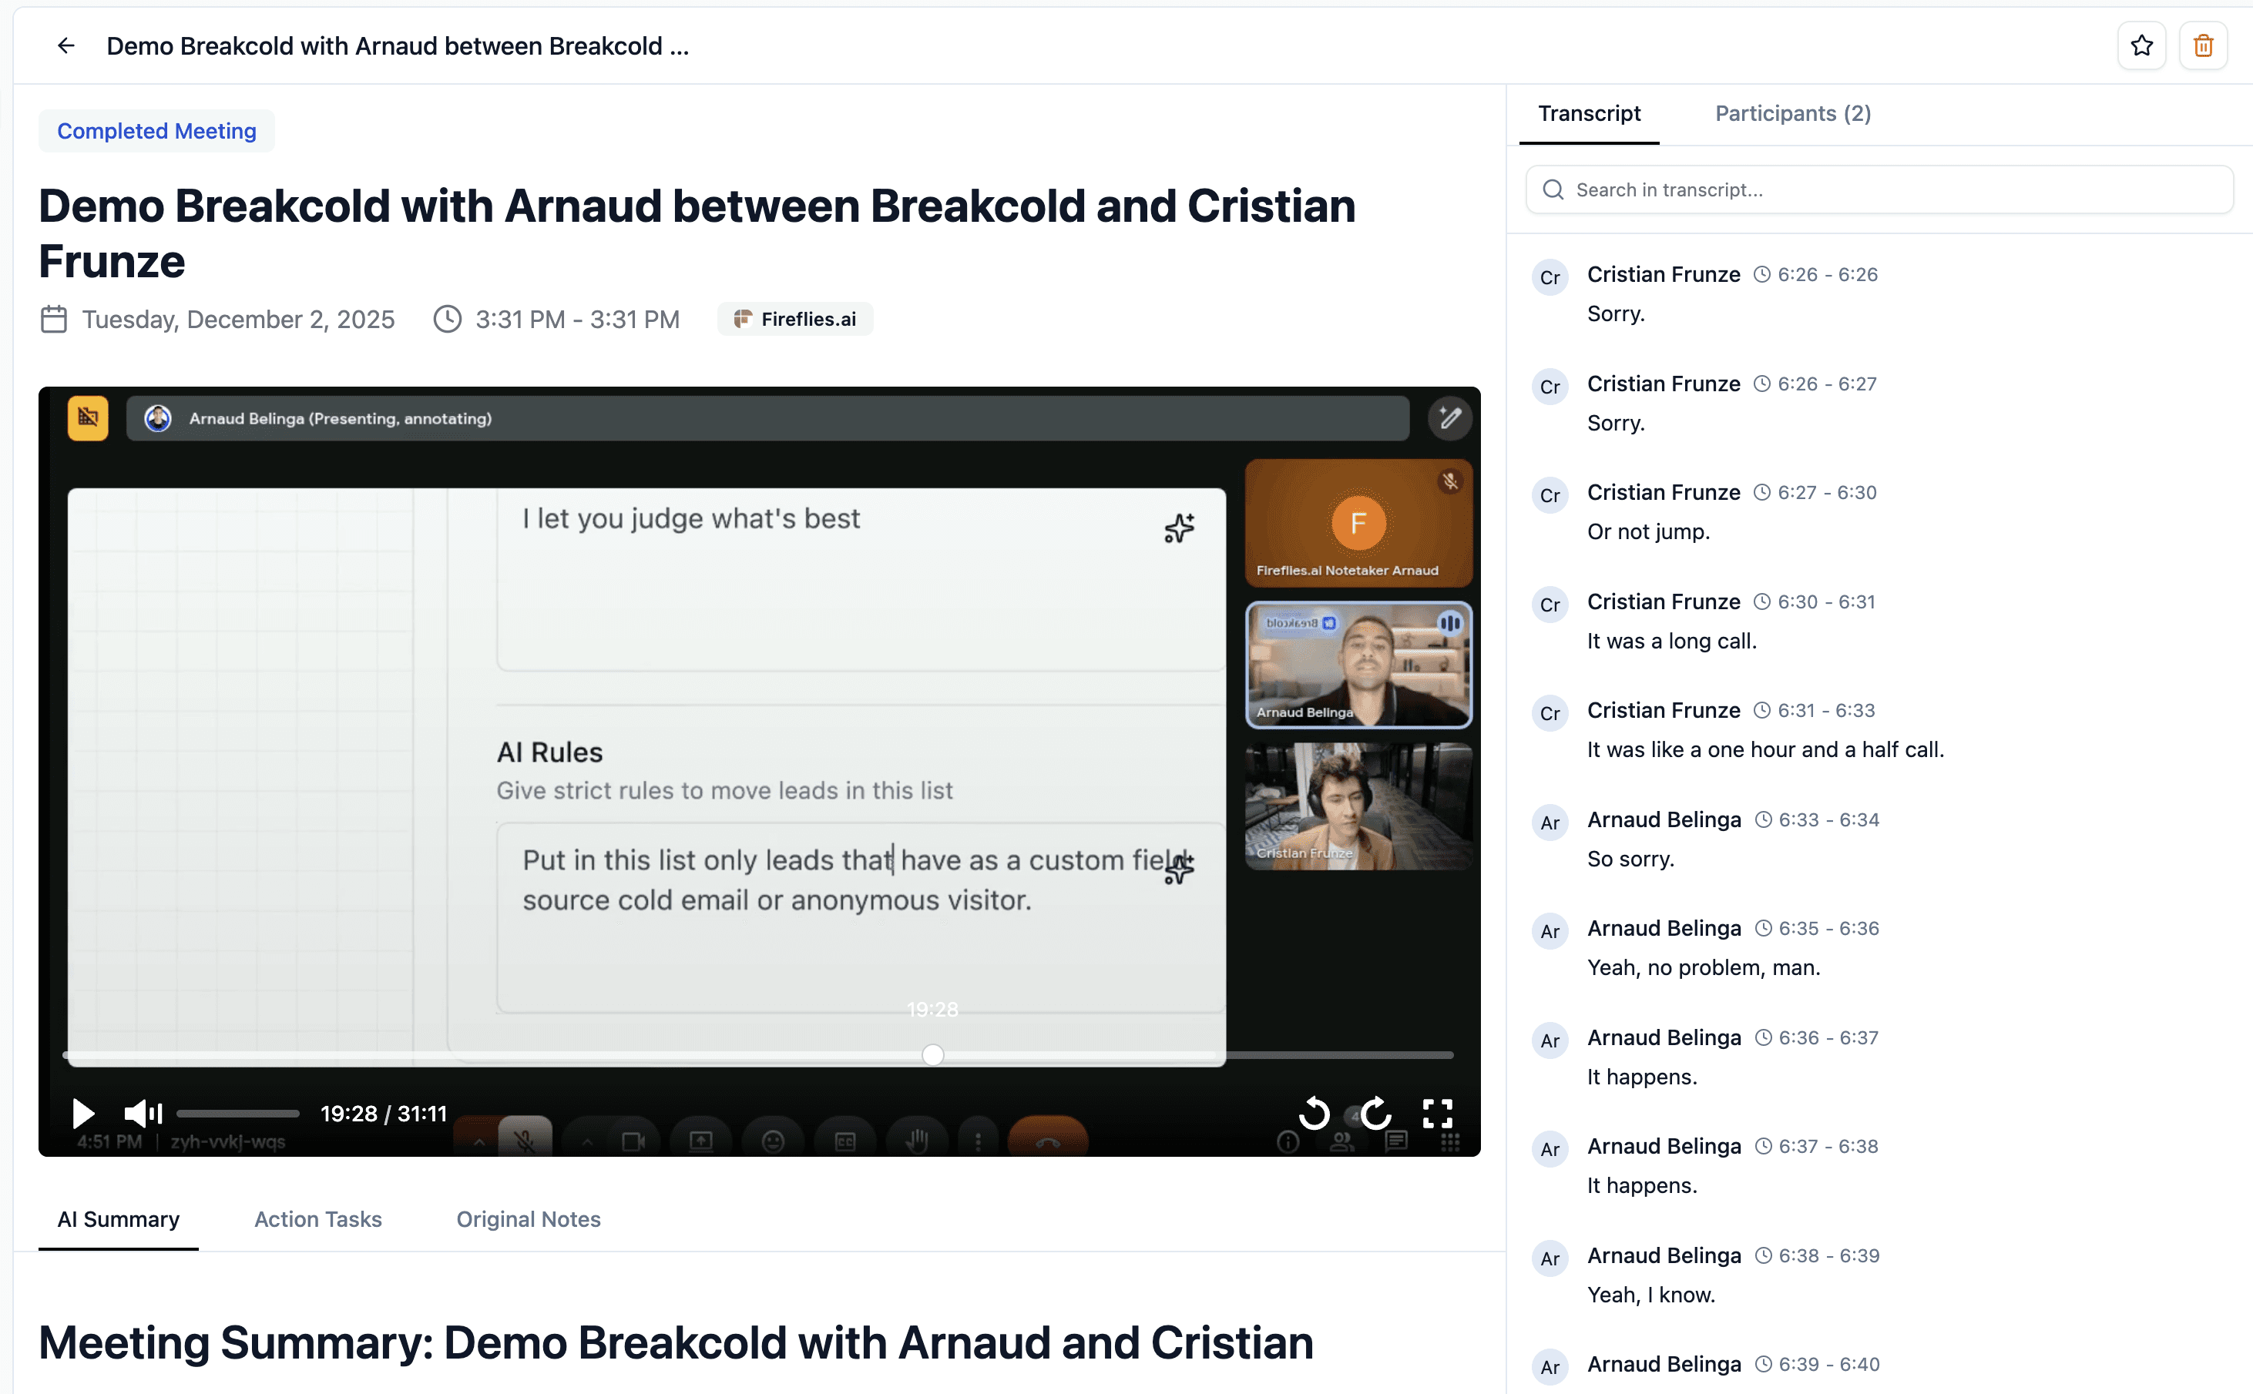This screenshot has height=1394, width=2253.
Task: Delete meeting with the trash icon
Action: click(x=2203, y=45)
